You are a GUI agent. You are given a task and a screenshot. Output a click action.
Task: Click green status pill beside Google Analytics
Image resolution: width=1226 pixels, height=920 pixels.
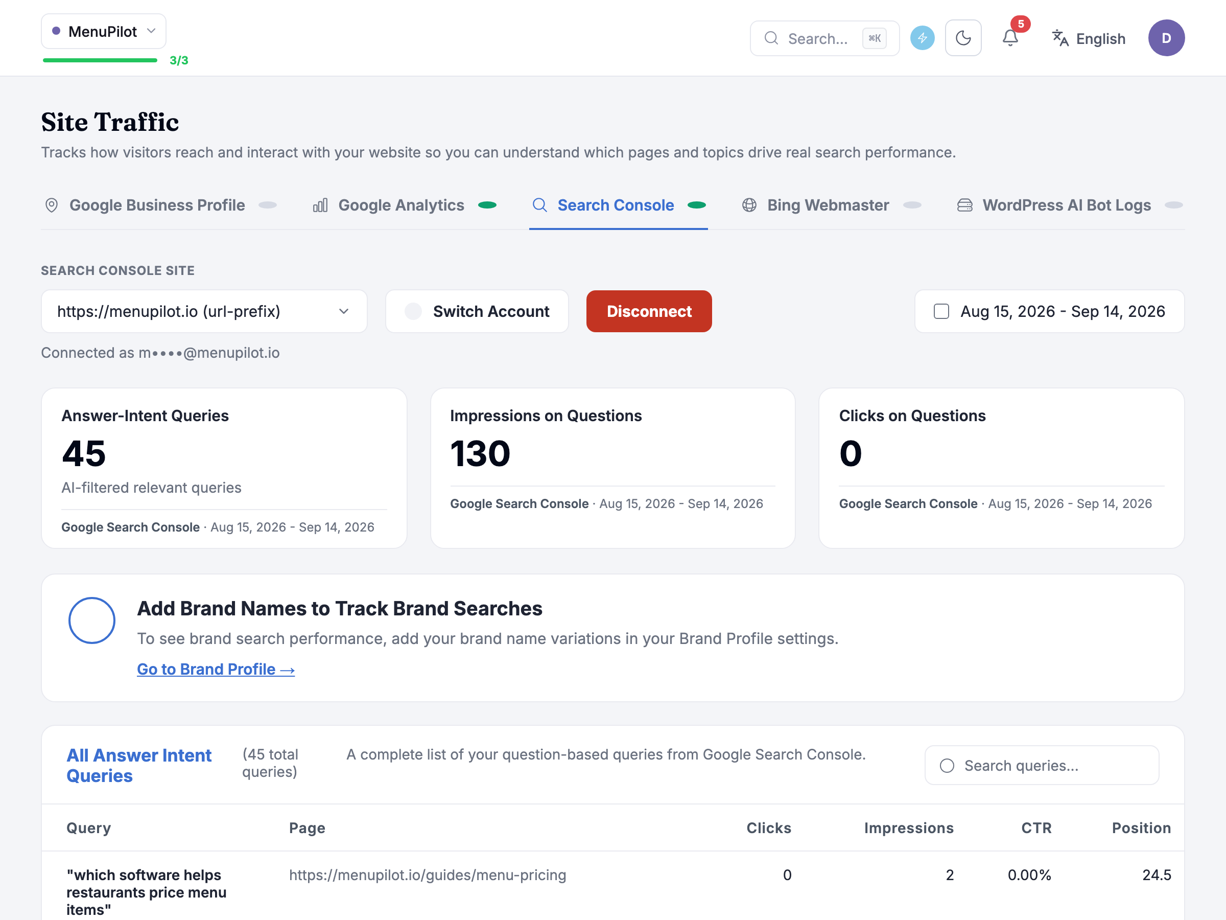coord(487,205)
